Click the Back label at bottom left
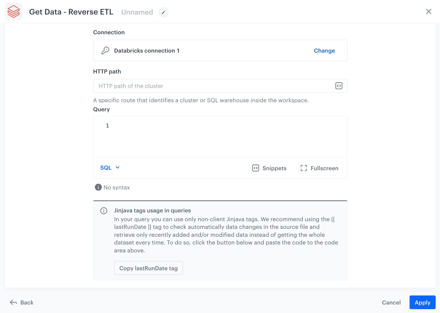This screenshot has width=440, height=313. coord(26,302)
